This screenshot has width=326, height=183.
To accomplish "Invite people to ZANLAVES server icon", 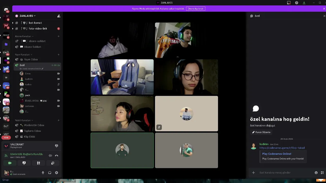I will point(59,16).
